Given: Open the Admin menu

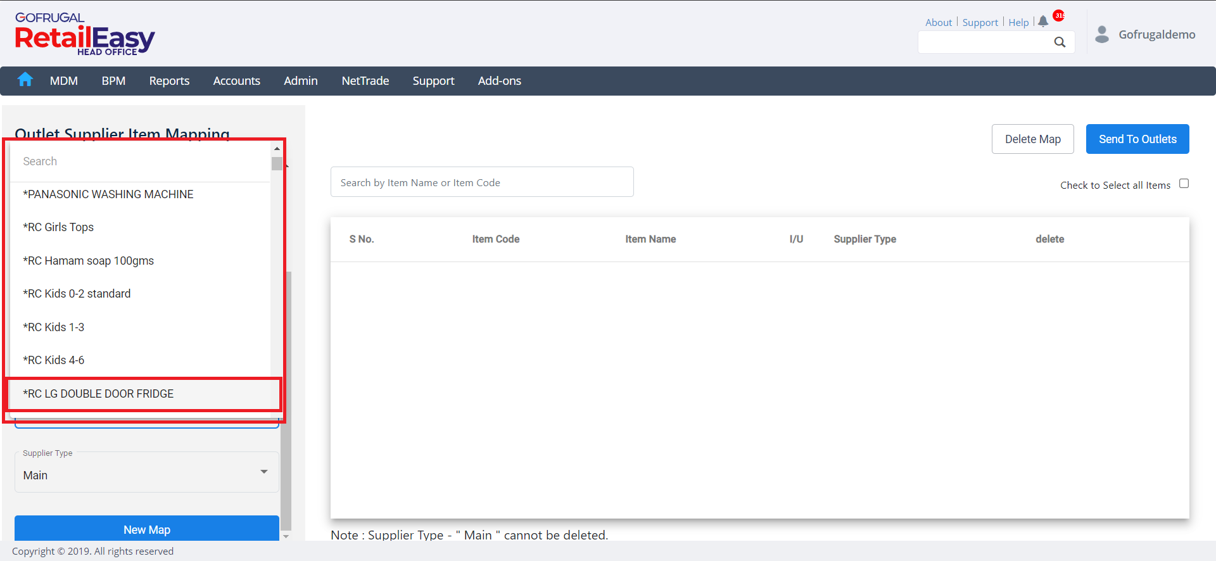Looking at the screenshot, I should click(x=301, y=81).
